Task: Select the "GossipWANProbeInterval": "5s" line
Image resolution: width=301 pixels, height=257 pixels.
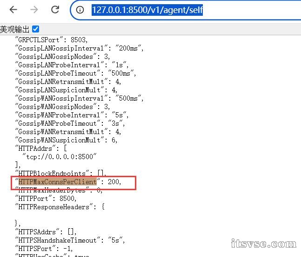Action: pyautogui.click(x=72, y=115)
